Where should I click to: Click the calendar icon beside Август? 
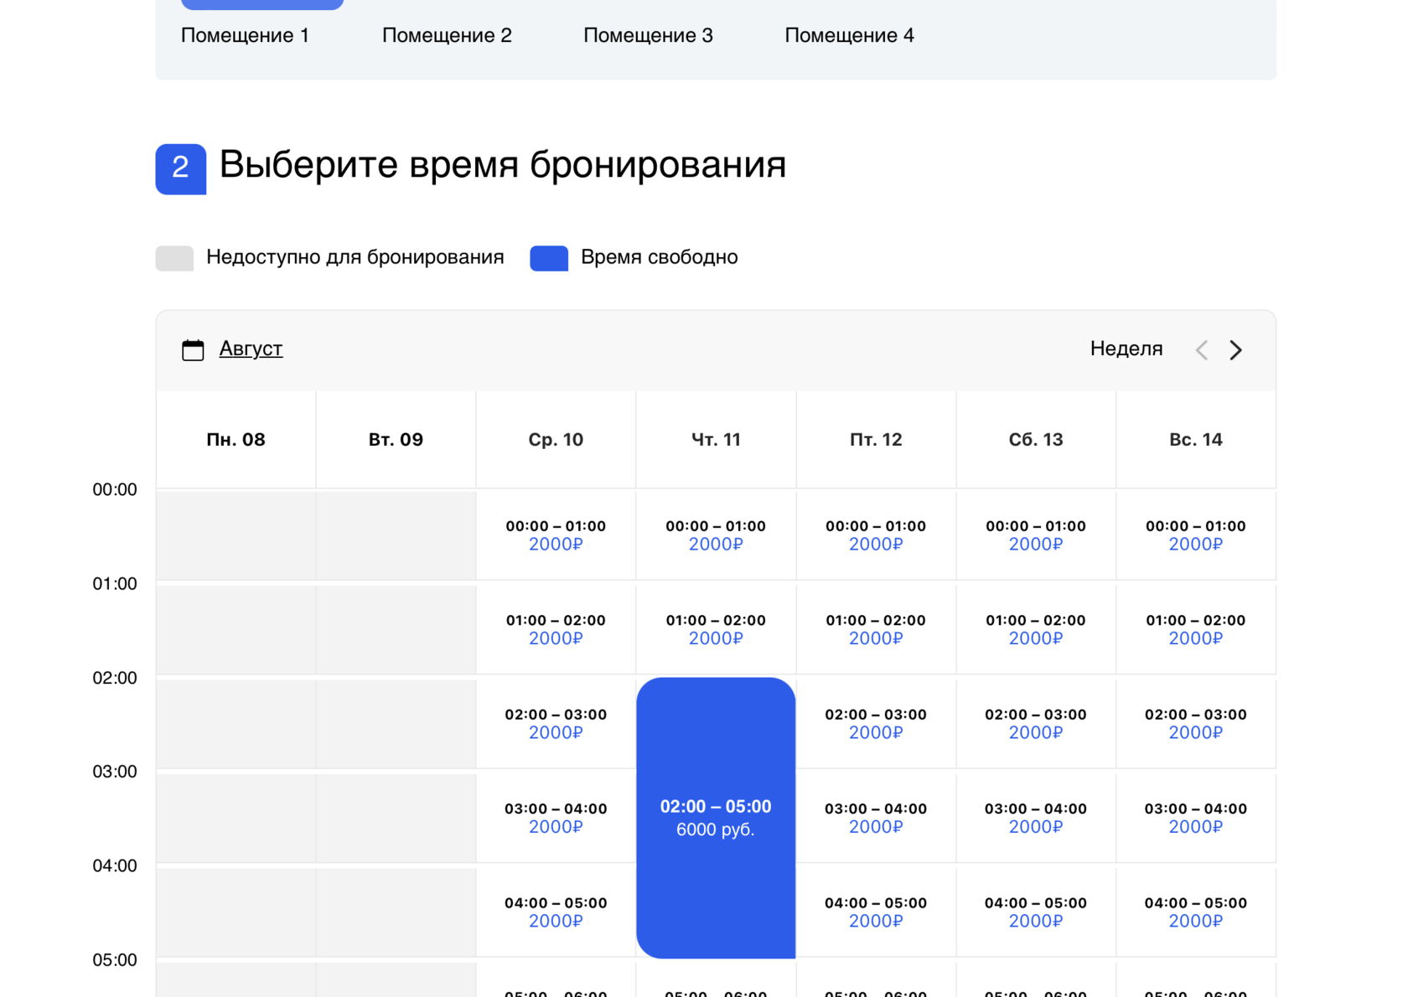(x=193, y=349)
